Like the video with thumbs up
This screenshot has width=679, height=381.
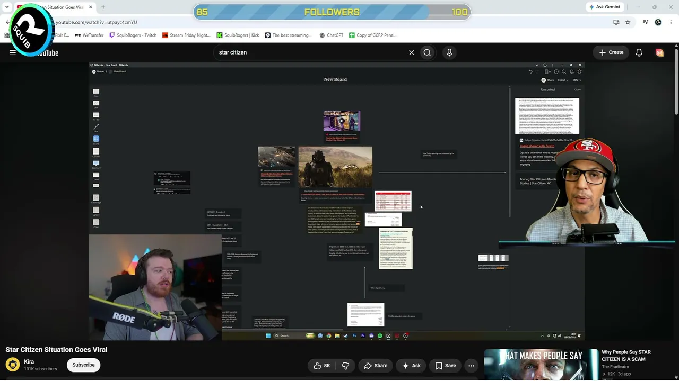[322, 366]
